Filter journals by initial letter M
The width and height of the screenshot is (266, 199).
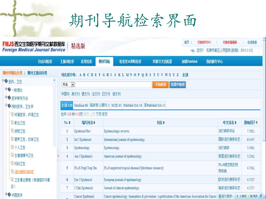click(x=127, y=75)
